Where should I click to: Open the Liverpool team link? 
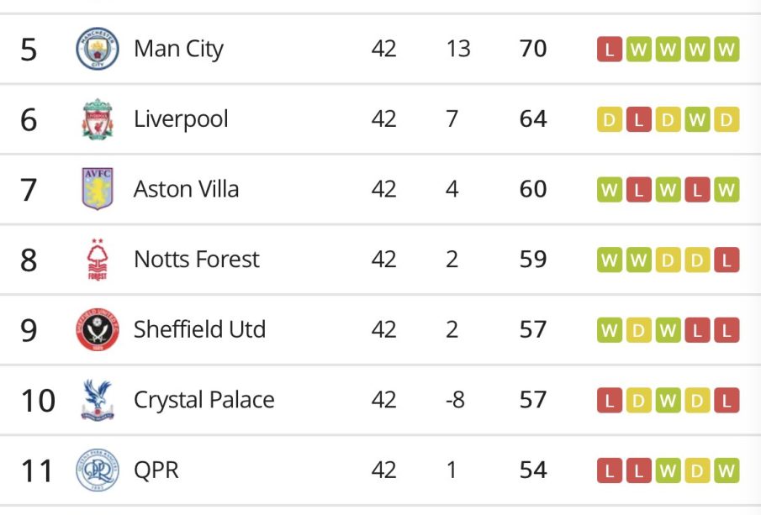coord(181,119)
